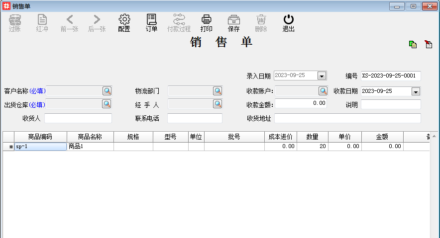Image resolution: width=440 pixels, height=238 pixels.
Task: Focus the 联系电话 text field
Action: 195,118
